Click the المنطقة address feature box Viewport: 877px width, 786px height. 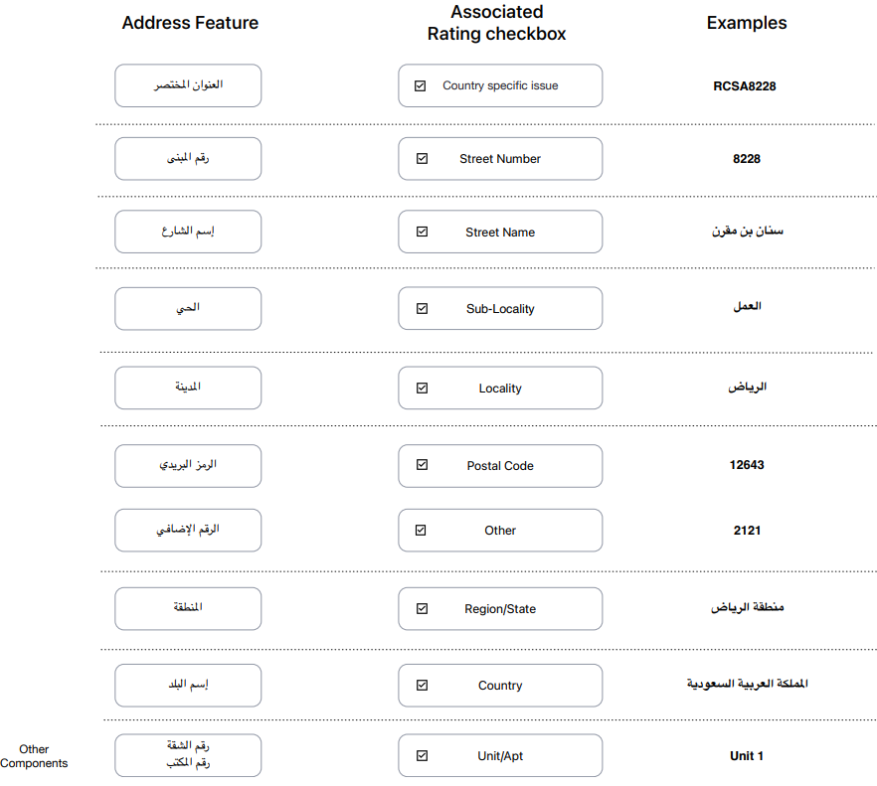pyautogui.click(x=188, y=608)
